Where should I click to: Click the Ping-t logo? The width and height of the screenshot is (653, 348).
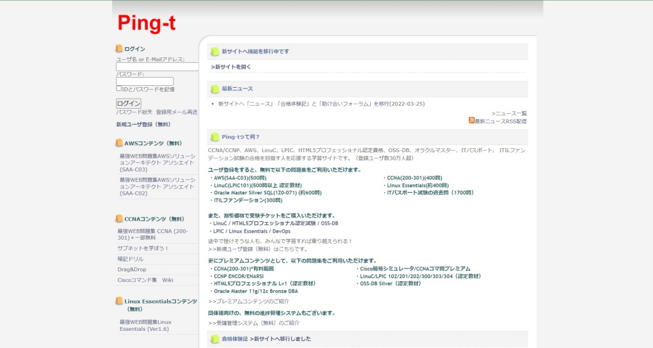coord(147,23)
